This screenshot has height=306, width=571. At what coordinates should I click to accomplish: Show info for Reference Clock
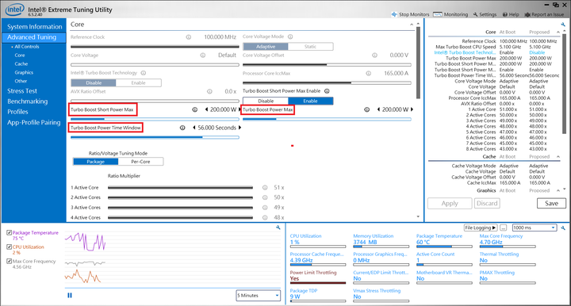click(x=189, y=37)
